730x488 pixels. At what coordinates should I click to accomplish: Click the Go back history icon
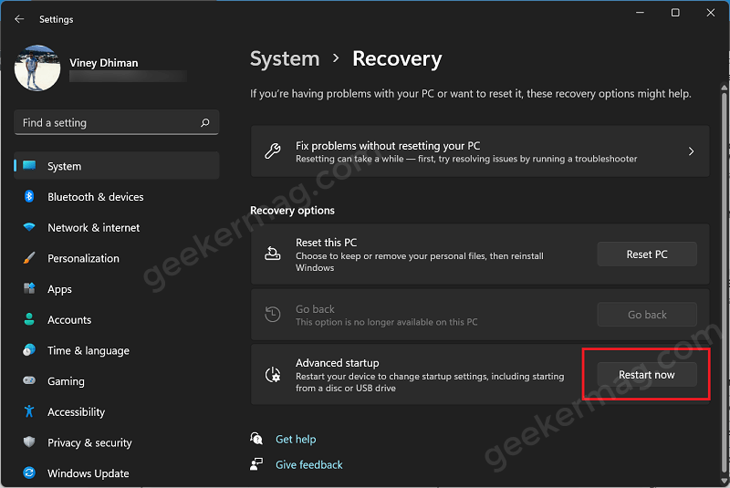(x=273, y=314)
